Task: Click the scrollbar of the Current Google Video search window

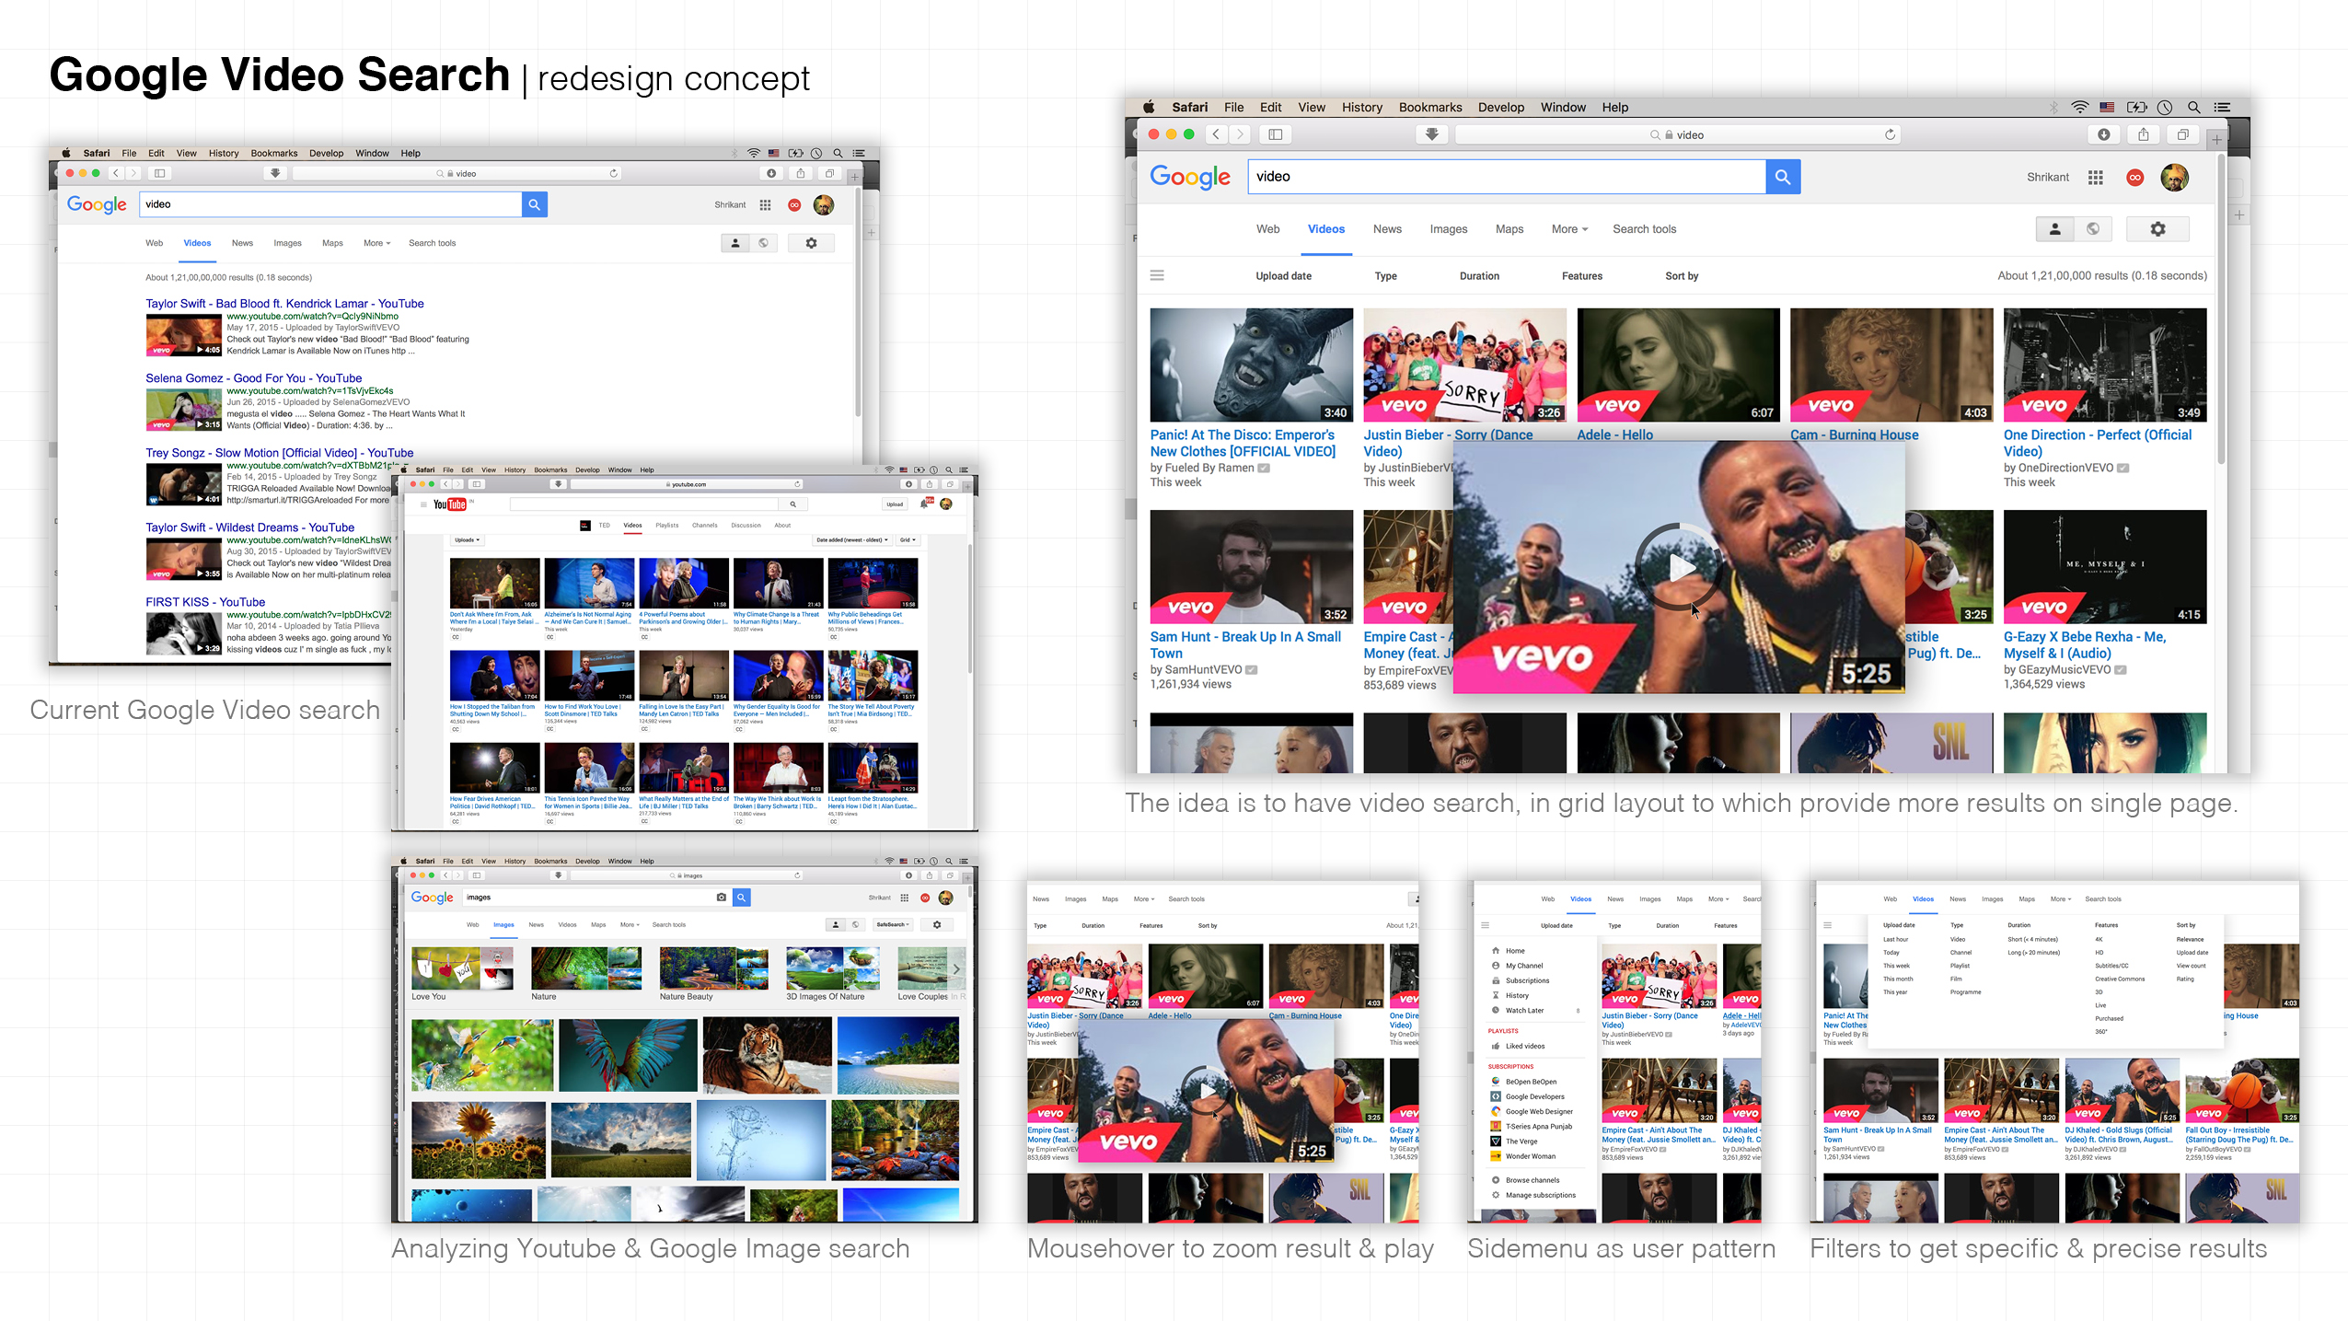Action: 858,304
